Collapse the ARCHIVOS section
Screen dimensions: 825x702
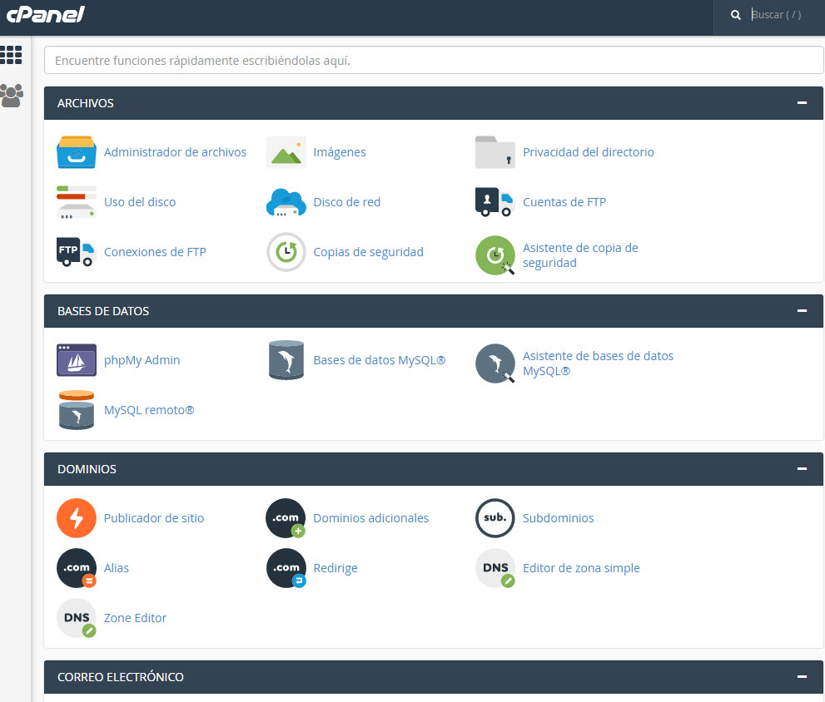(x=802, y=103)
